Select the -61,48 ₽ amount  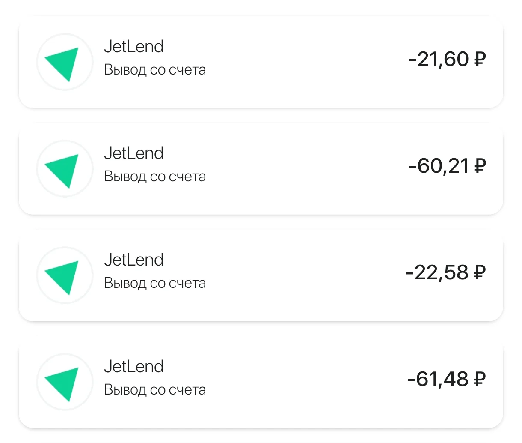click(x=447, y=379)
